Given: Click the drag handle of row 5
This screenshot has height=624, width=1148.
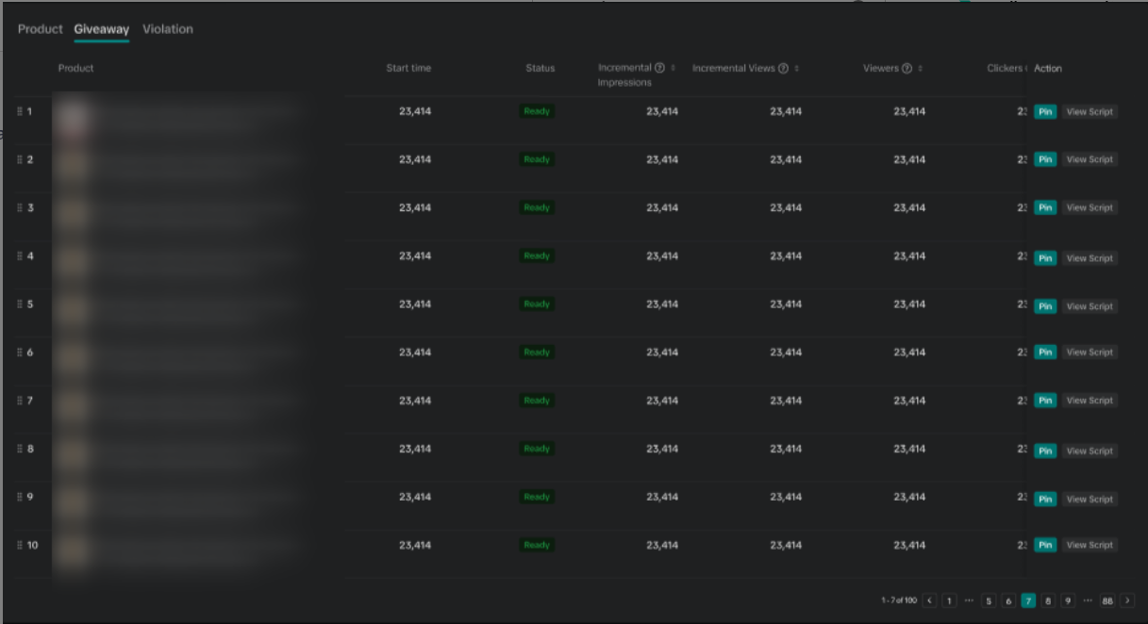Looking at the screenshot, I should pos(19,304).
